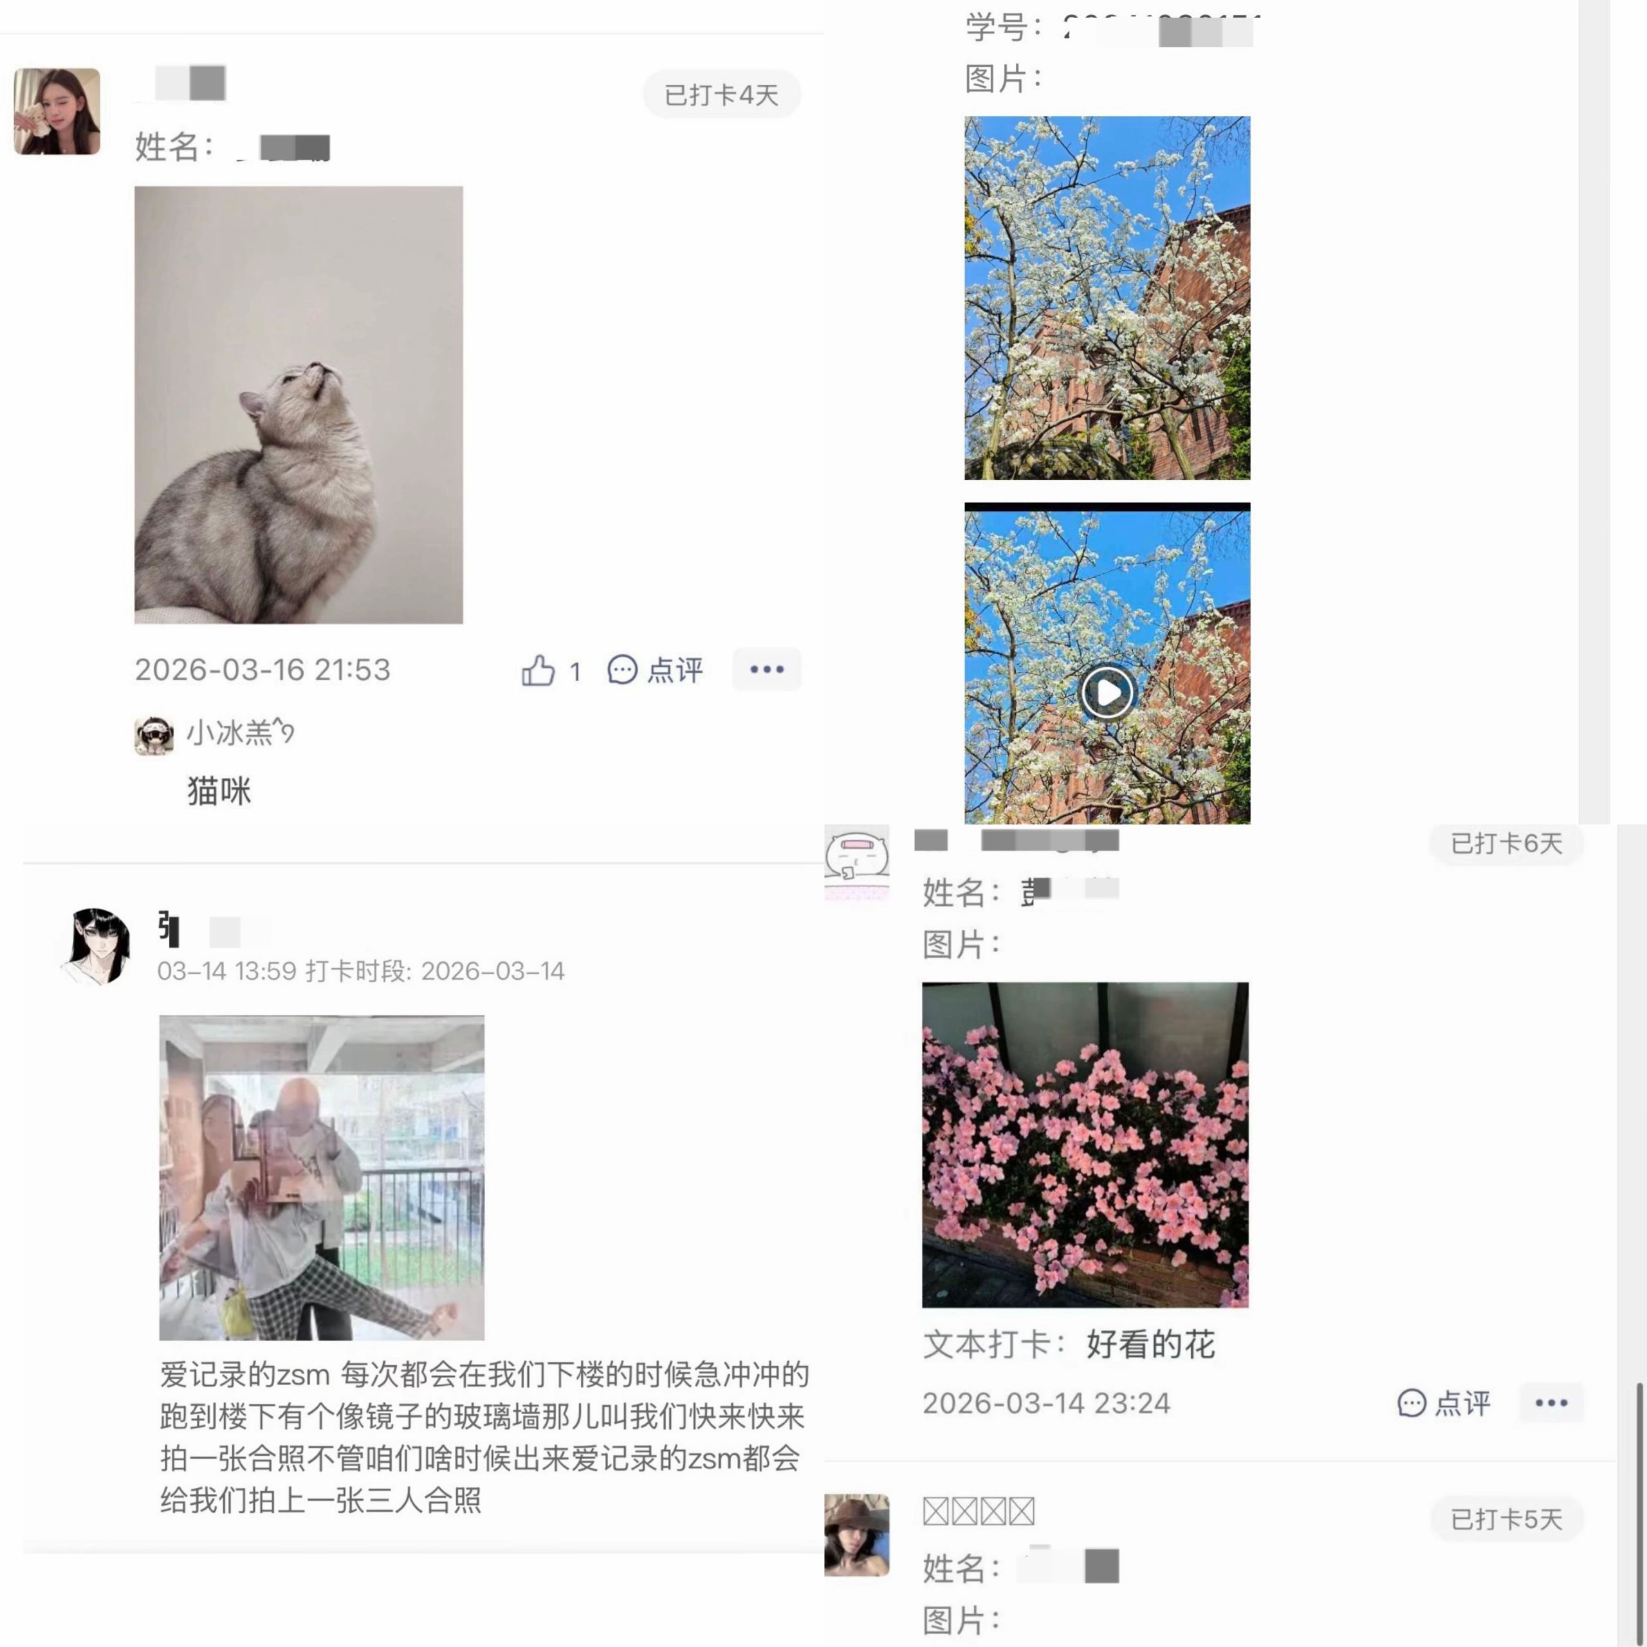Play the white blossom video
The width and height of the screenshot is (1647, 1647).
click(1107, 692)
